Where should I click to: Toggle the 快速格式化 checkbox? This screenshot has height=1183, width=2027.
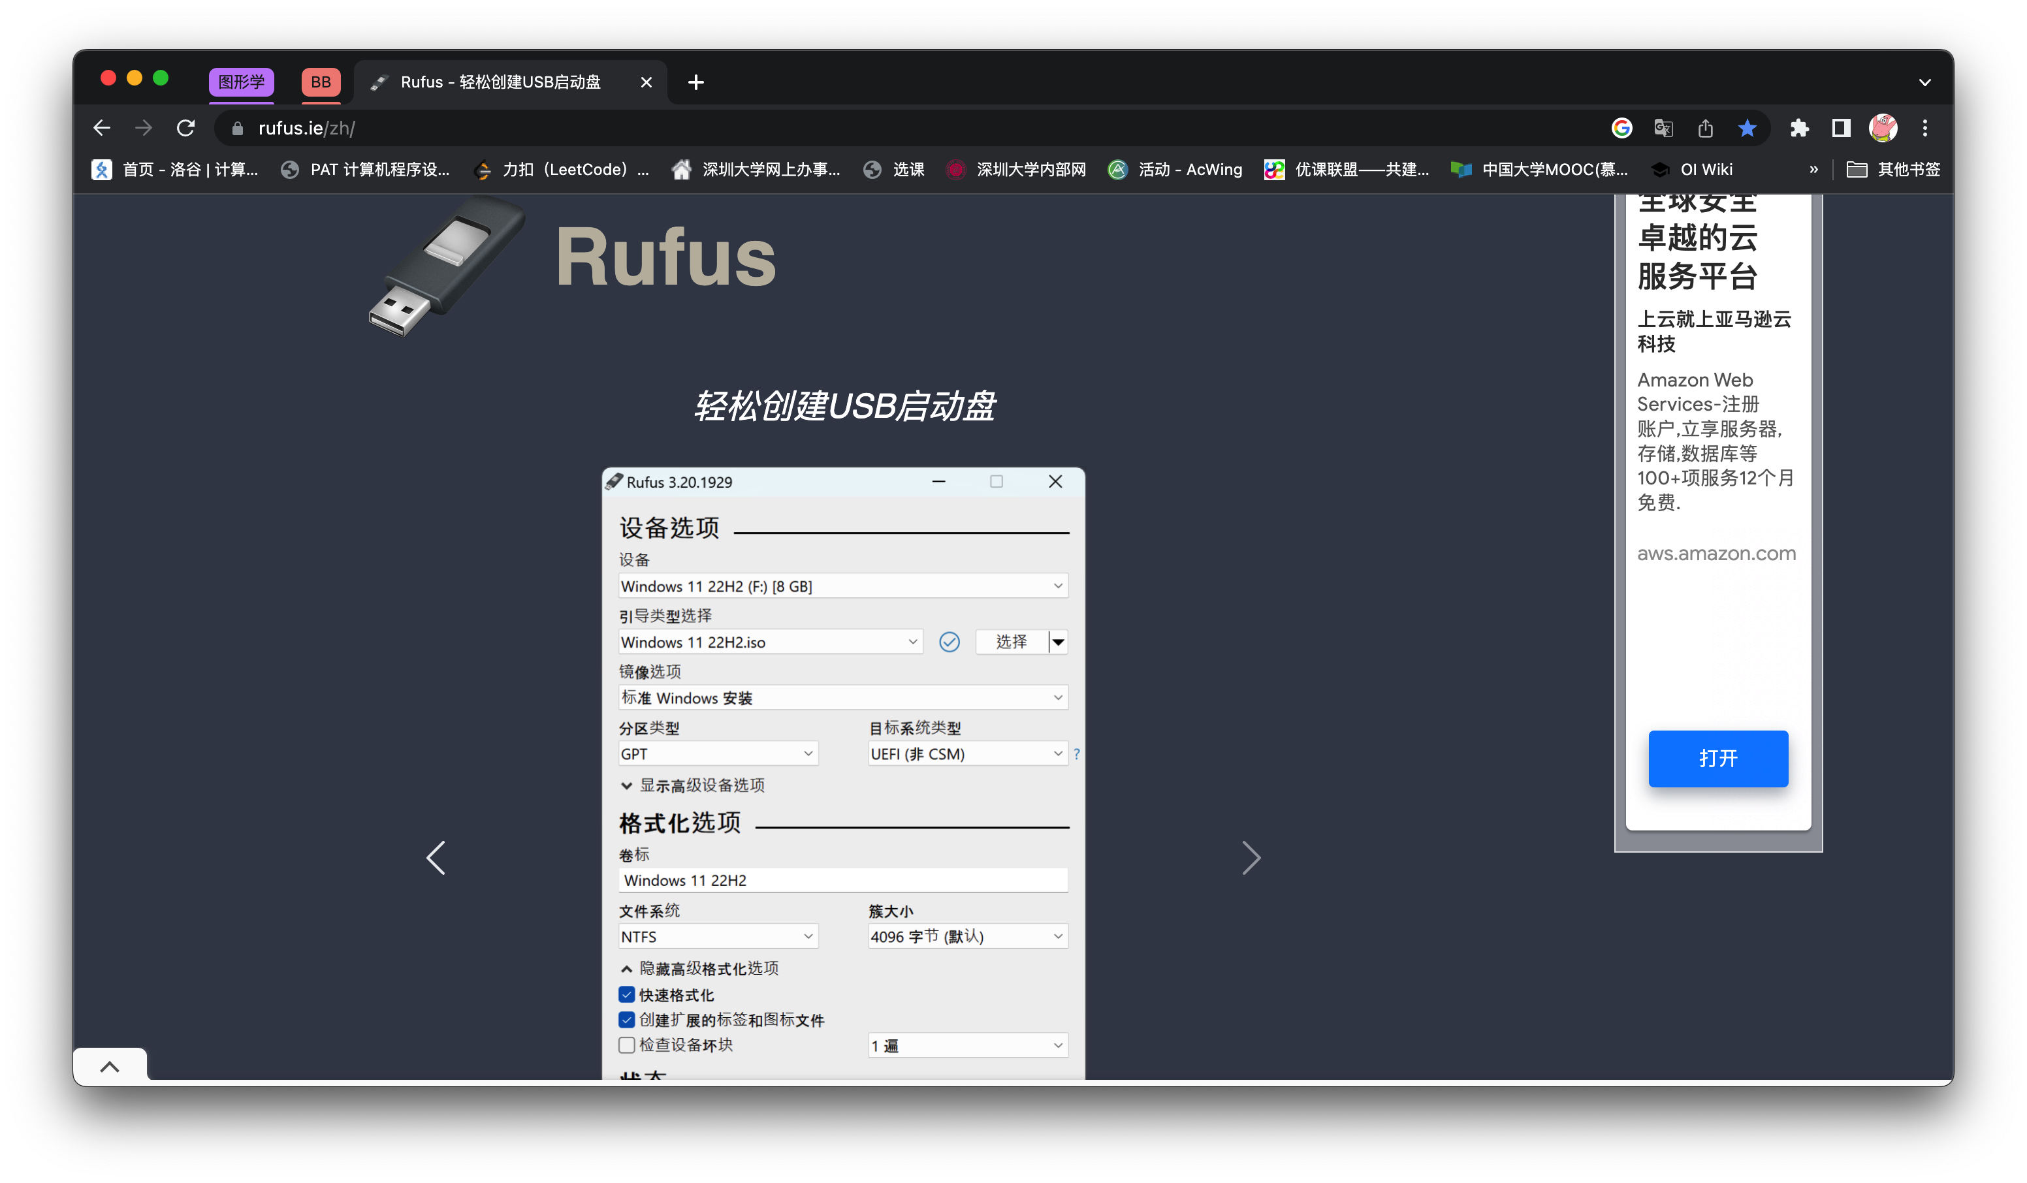pos(627,995)
